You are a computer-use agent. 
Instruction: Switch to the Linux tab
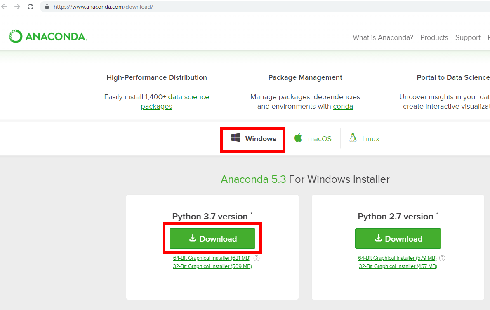pyautogui.click(x=364, y=138)
